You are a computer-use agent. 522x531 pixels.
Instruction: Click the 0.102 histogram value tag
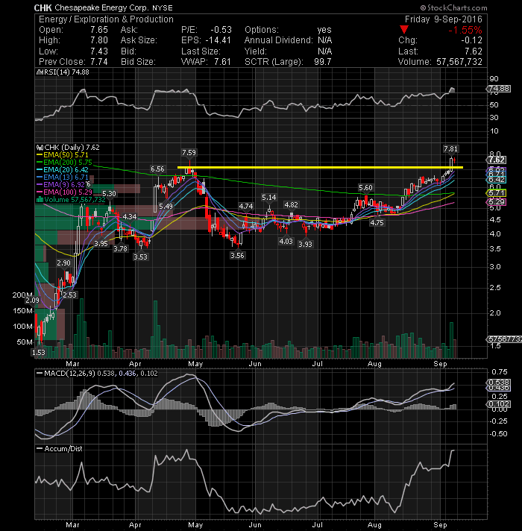coord(498,404)
